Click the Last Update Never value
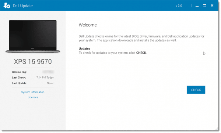The height and width of the screenshot is (133, 221). click(50, 83)
